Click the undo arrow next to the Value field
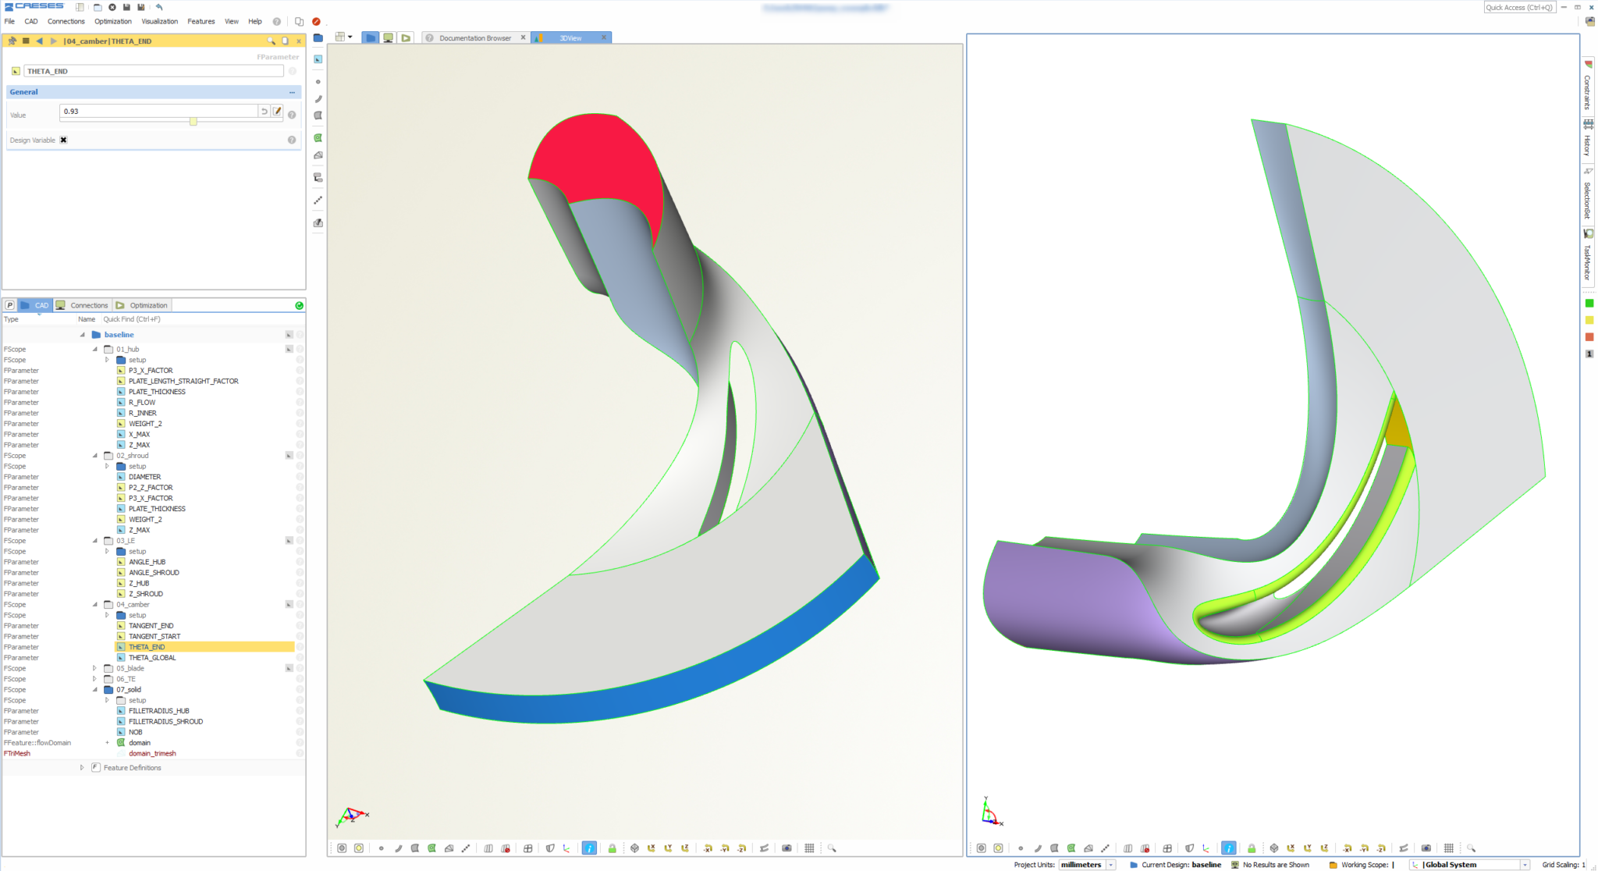 pos(265,111)
